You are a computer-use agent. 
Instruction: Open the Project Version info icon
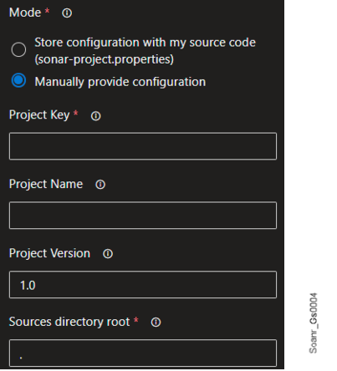(108, 254)
